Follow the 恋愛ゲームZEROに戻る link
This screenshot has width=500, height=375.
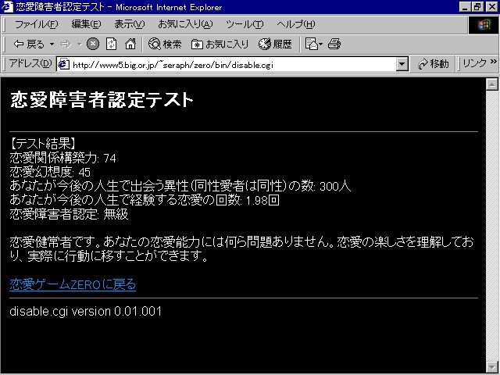(73, 284)
